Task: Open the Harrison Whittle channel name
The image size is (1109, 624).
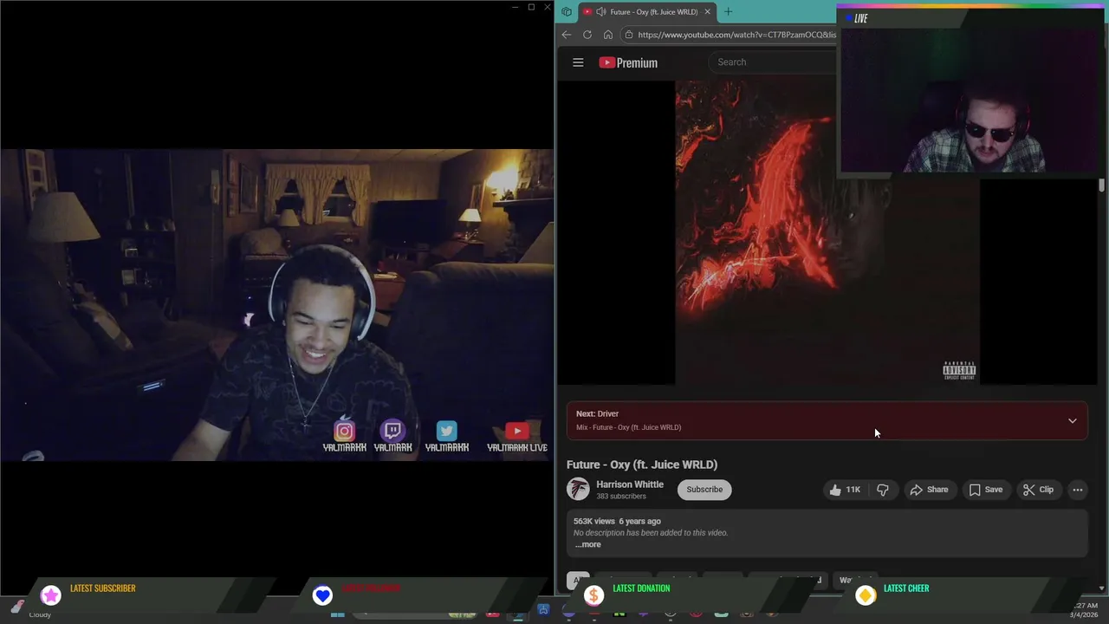Action: [630, 484]
